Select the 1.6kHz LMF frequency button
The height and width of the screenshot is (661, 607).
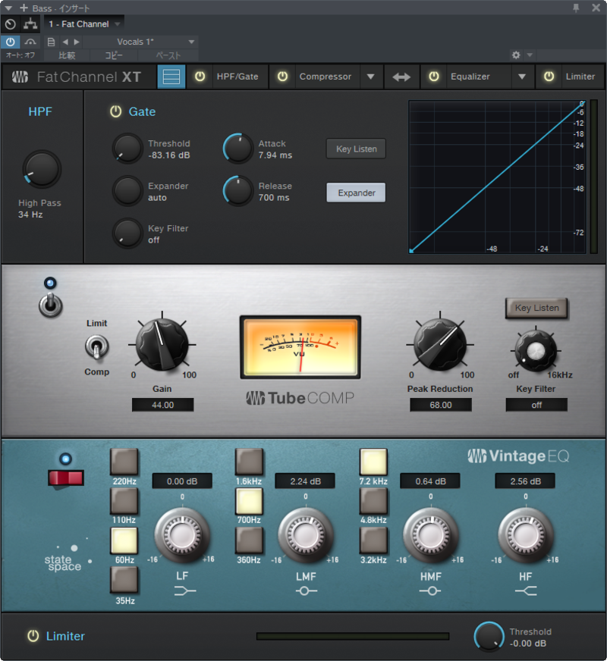249,462
